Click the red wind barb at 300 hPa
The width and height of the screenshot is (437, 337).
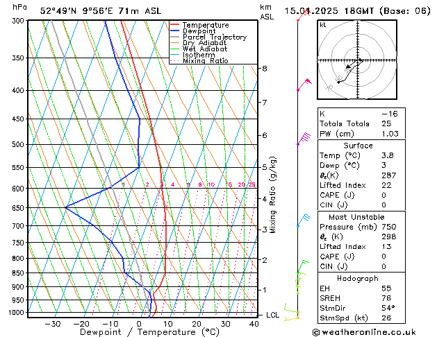303,15
